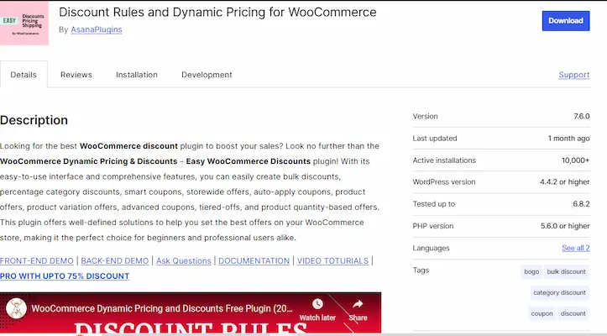Open the AsanaPlugins author link
Screen dimensions: 607x336
tap(97, 29)
